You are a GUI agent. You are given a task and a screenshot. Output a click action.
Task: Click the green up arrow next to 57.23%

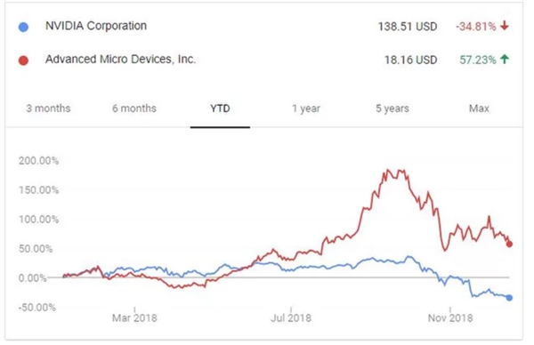tap(505, 59)
